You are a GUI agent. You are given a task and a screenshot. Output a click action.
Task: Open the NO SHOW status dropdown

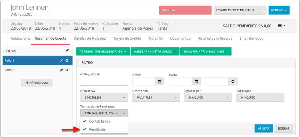click(x=185, y=10)
